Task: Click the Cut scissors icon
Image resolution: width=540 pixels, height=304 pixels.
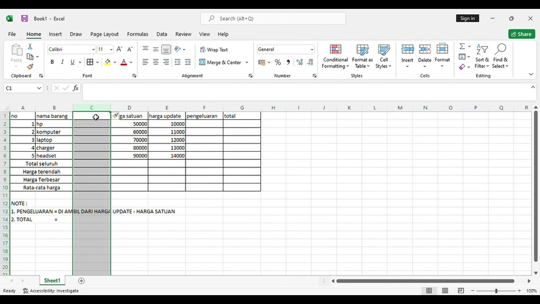Action: [30, 46]
